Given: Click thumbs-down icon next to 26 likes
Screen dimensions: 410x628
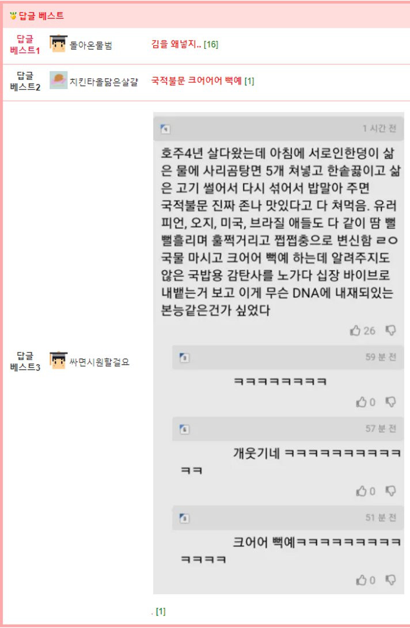Looking at the screenshot, I should click(x=391, y=330).
